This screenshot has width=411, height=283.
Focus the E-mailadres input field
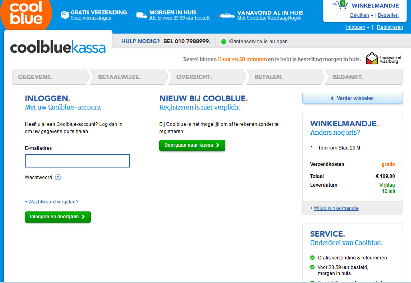pyautogui.click(x=77, y=161)
